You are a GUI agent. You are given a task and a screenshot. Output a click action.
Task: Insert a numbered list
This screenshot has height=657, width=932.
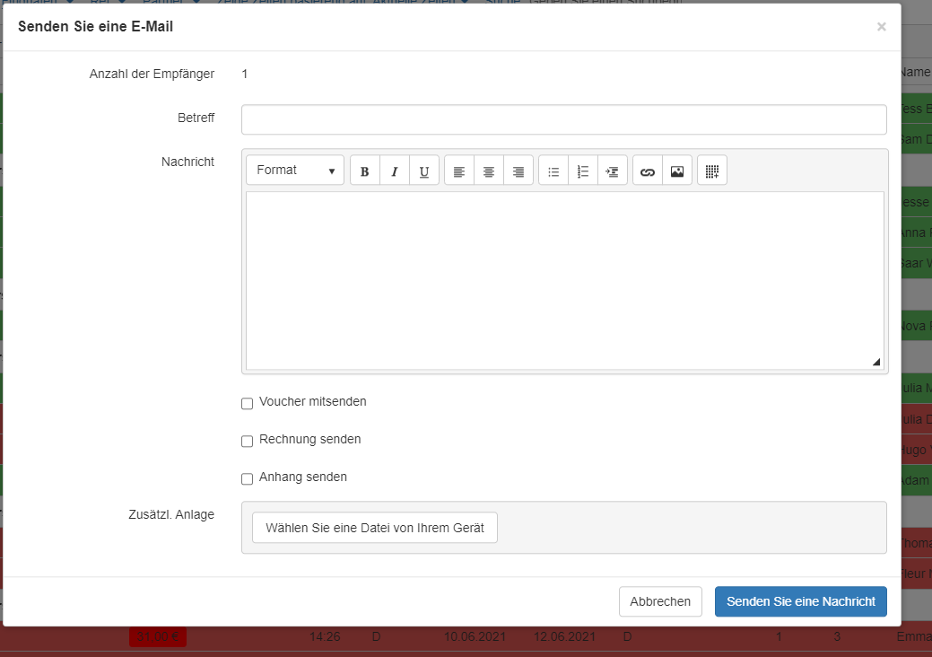click(583, 171)
